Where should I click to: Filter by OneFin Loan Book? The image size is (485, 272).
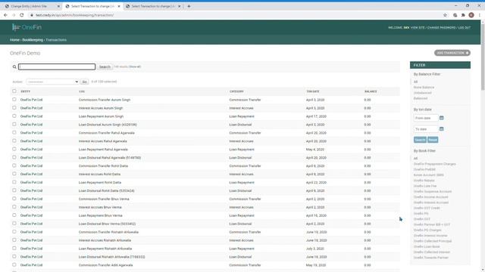tap(427, 246)
